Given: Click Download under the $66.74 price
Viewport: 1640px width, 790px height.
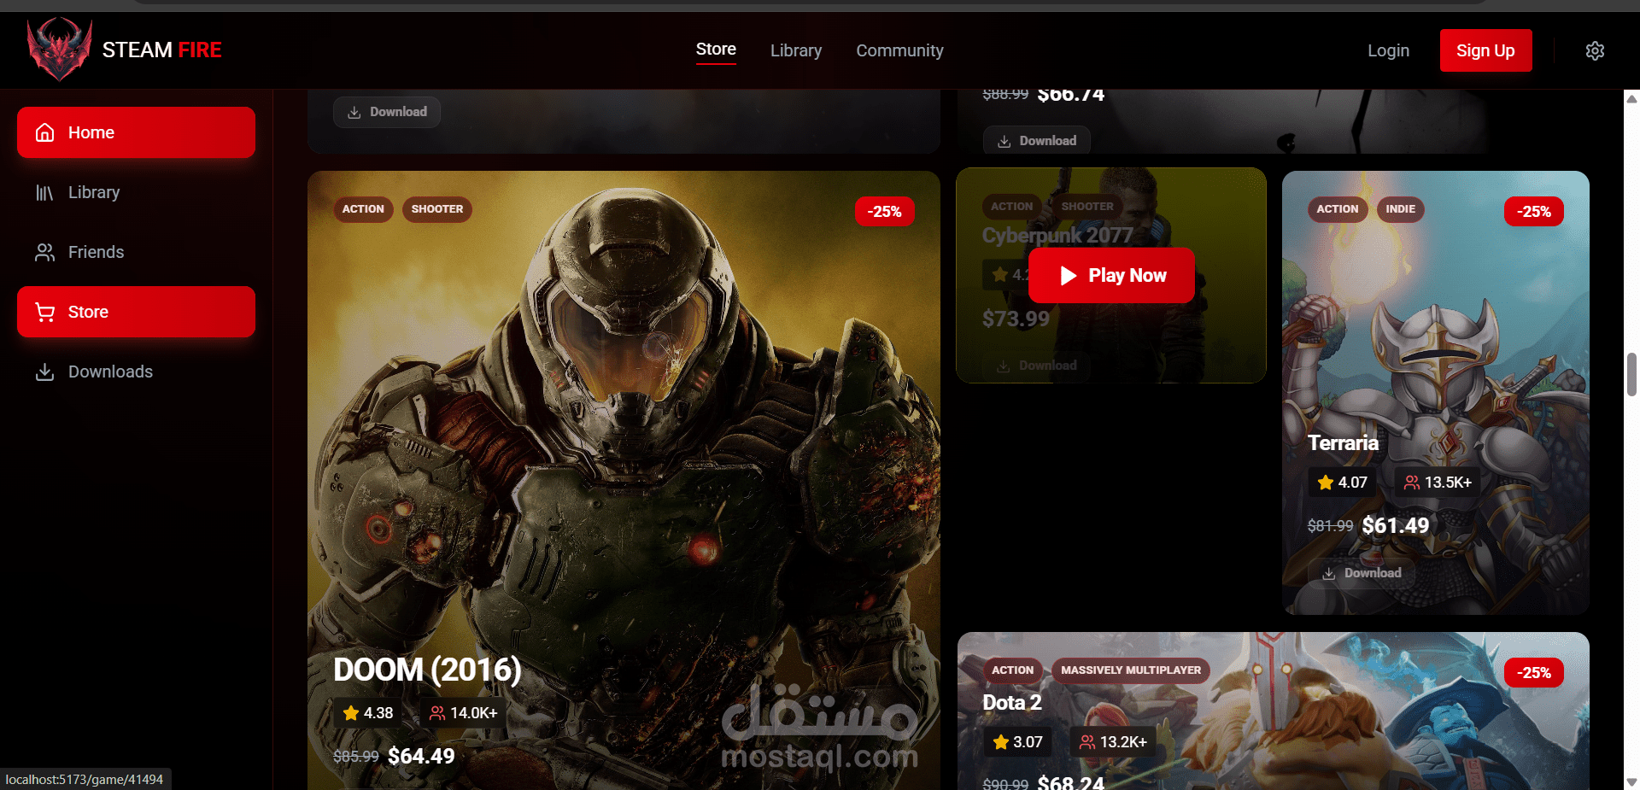Looking at the screenshot, I should 1037,141.
